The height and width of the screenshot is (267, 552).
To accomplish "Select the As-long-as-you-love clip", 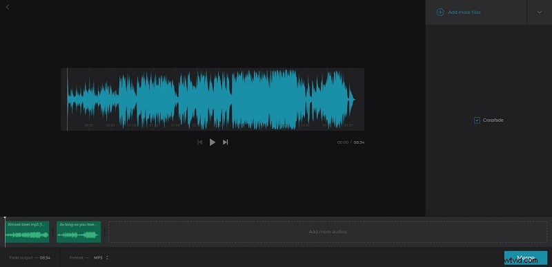I will tap(79, 232).
